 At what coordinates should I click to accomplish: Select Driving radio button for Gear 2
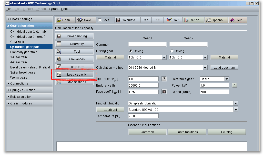point(172,51)
